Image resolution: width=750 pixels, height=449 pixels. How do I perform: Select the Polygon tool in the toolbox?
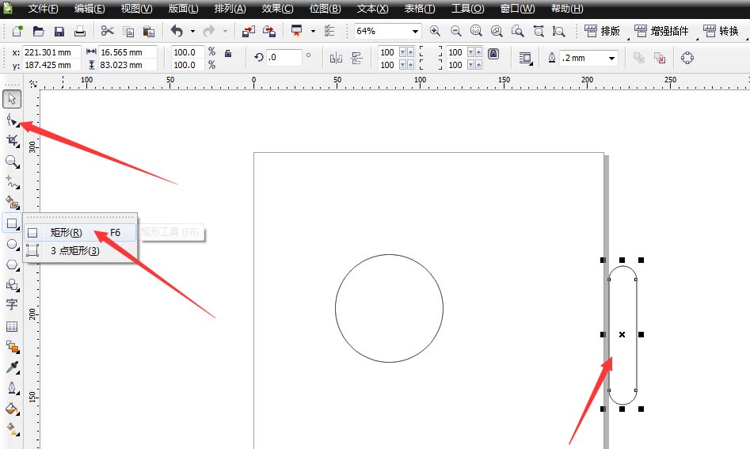pos(12,264)
